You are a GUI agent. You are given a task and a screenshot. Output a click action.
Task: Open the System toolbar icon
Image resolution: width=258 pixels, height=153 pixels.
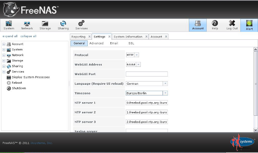click(9, 25)
